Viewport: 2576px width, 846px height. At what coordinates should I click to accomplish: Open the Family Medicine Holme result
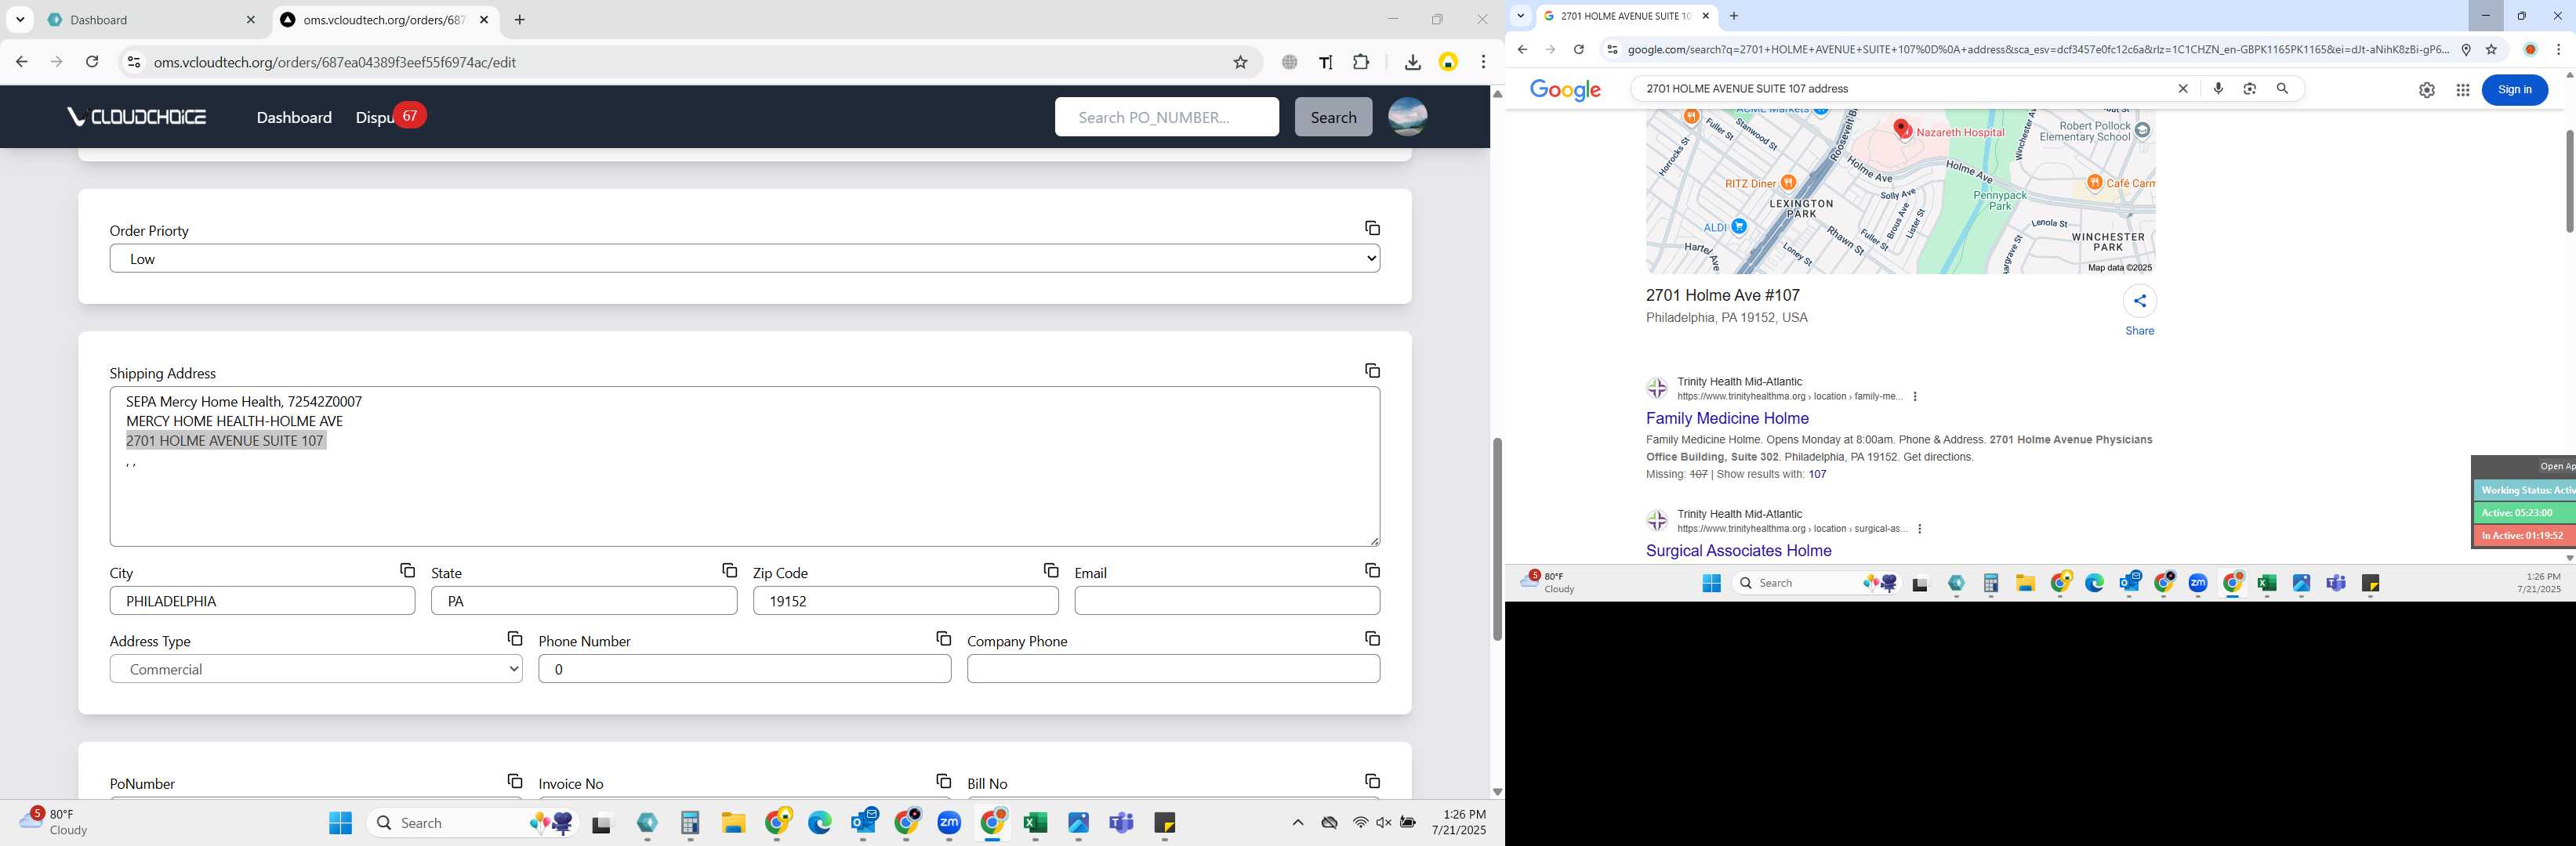point(1727,418)
